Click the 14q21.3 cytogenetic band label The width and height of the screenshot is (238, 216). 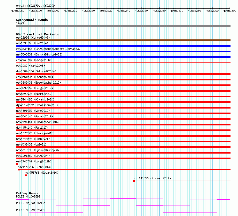(x=22, y=23)
